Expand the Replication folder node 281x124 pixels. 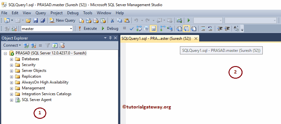(12, 77)
